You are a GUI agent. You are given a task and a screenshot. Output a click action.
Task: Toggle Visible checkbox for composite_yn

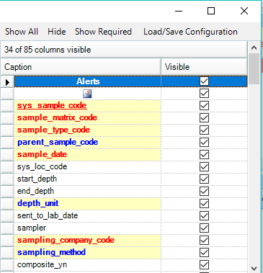(x=204, y=264)
